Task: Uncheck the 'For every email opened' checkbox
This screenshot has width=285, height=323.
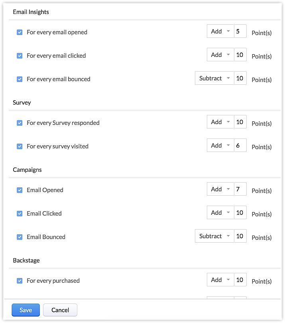Action: pyautogui.click(x=20, y=32)
